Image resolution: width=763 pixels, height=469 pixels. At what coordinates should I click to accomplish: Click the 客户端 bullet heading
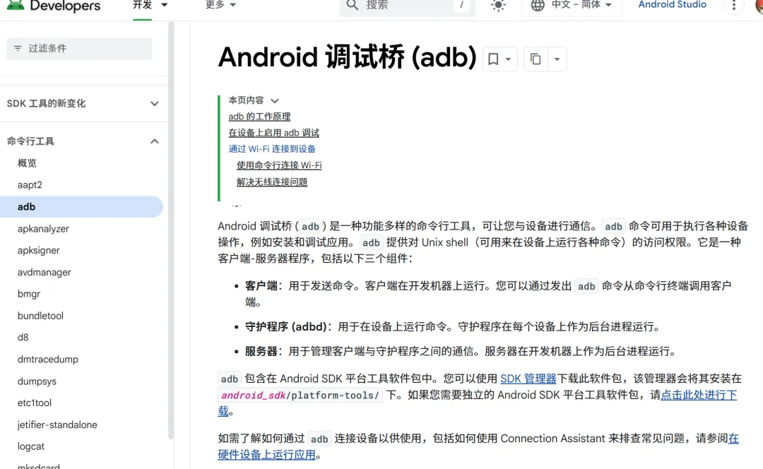point(261,286)
